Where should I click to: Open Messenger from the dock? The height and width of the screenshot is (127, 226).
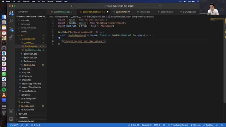coord(4,69)
